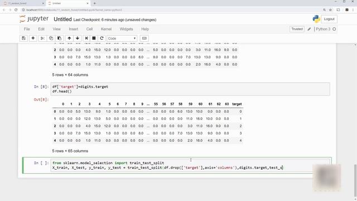Image resolution: width=357 pixels, height=201 pixels.
Task: Click the empty In [ ] prompt
Action: pyautogui.click(x=41, y=163)
